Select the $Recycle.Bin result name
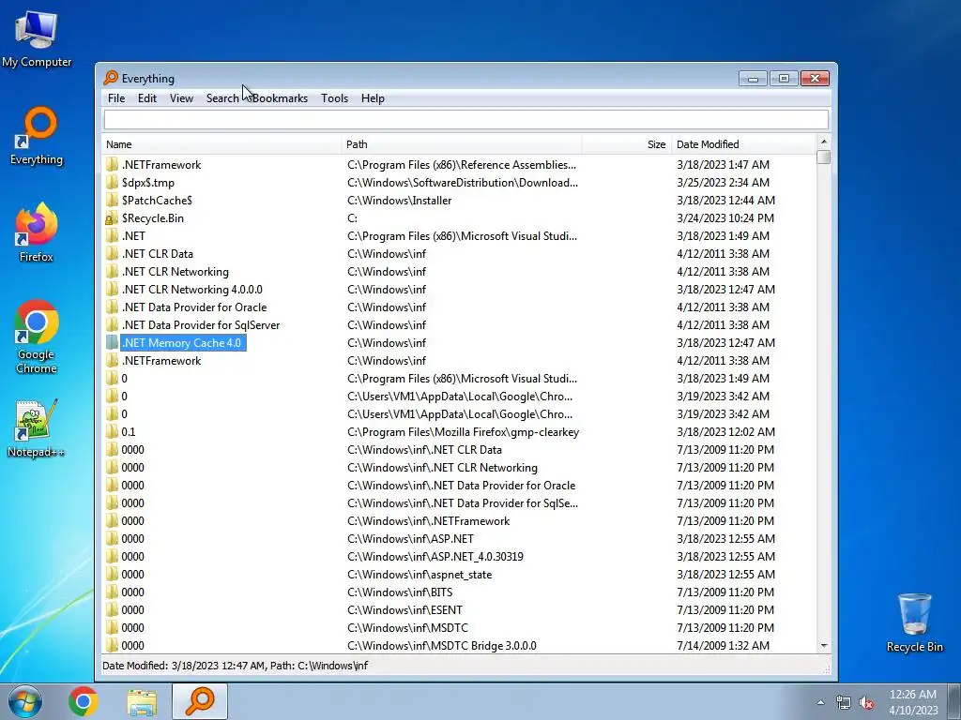This screenshot has width=961, height=720. click(x=153, y=218)
